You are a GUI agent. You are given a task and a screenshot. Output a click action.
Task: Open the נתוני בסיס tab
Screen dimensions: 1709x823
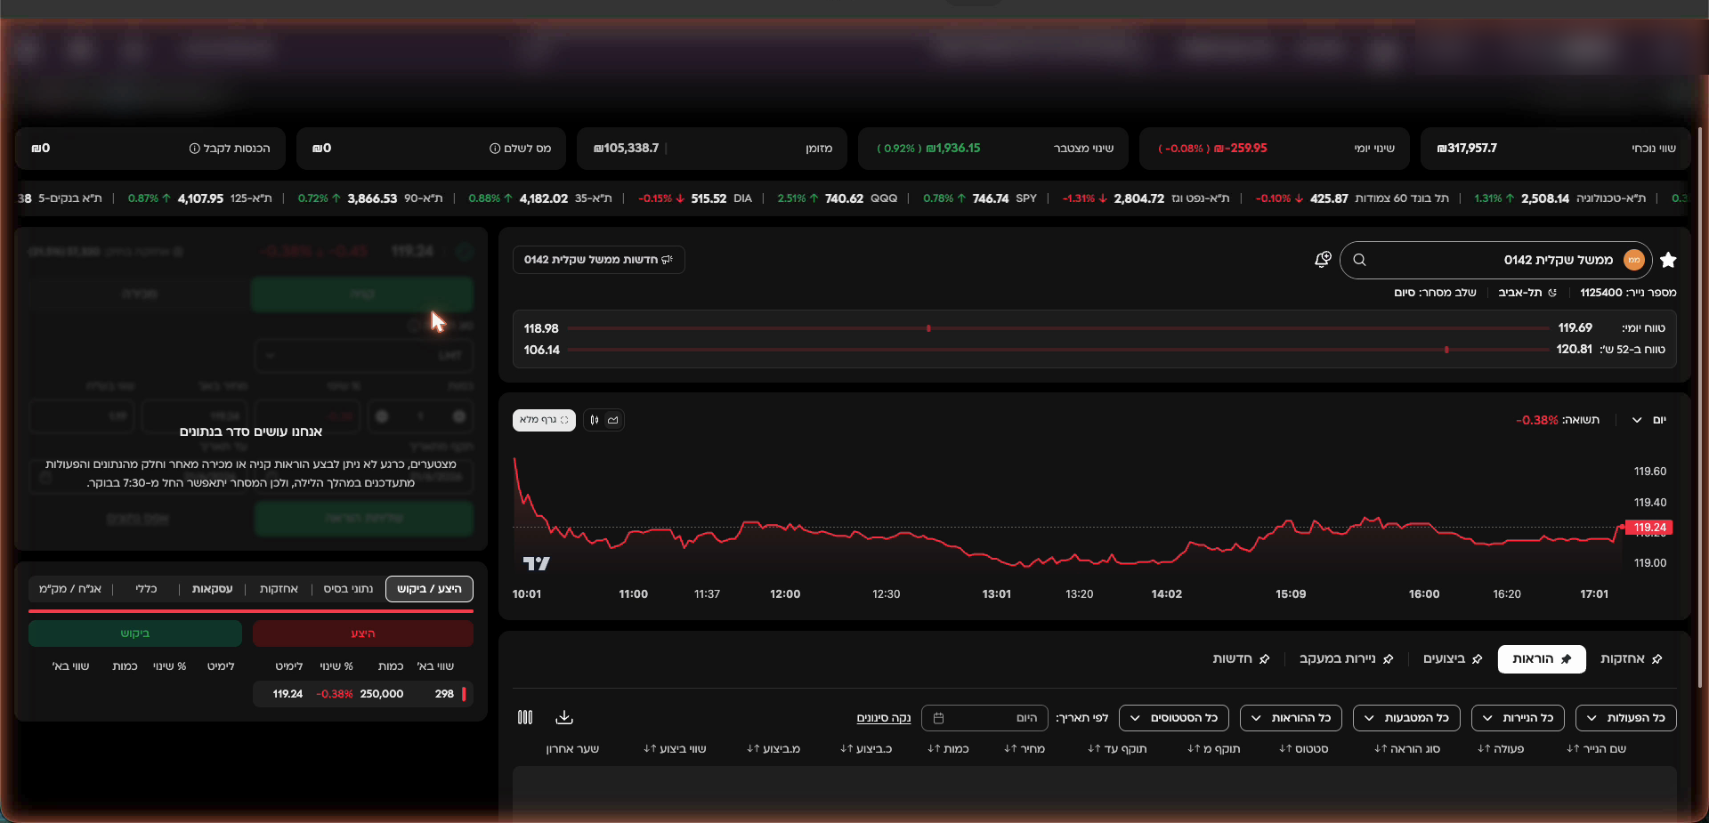pyautogui.click(x=348, y=589)
